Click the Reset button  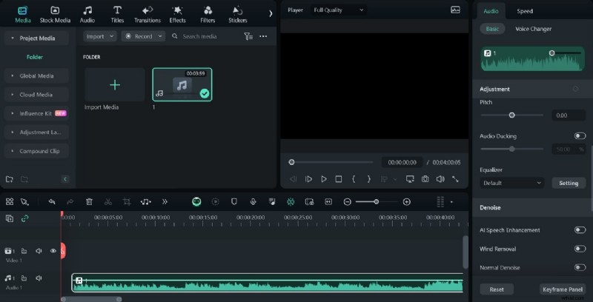[x=497, y=289]
